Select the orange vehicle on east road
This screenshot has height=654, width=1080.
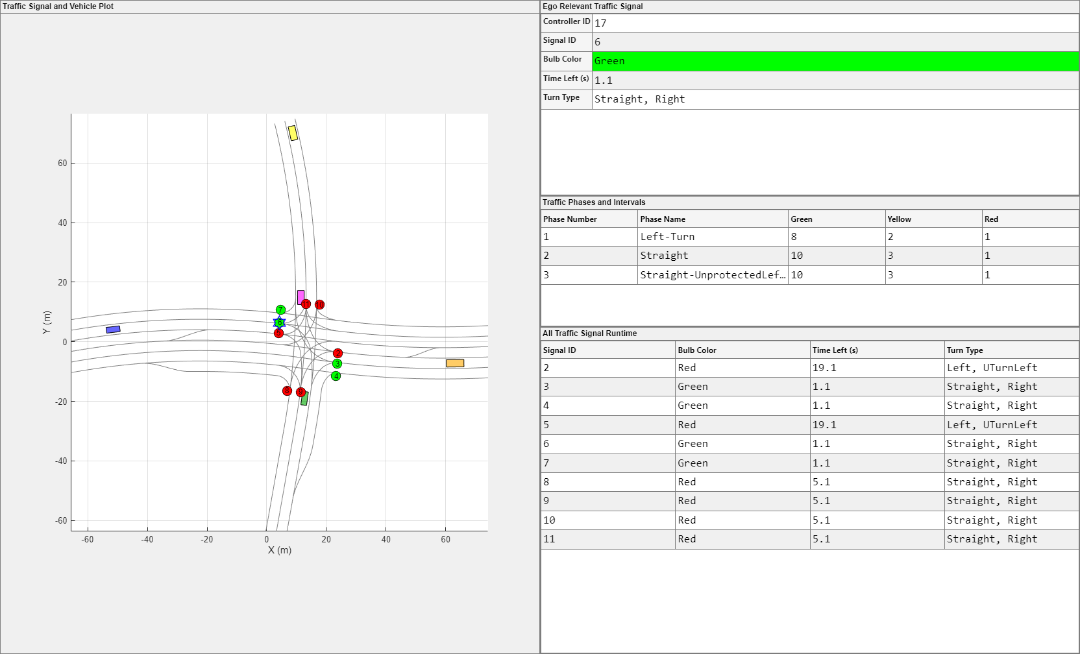[x=455, y=363]
